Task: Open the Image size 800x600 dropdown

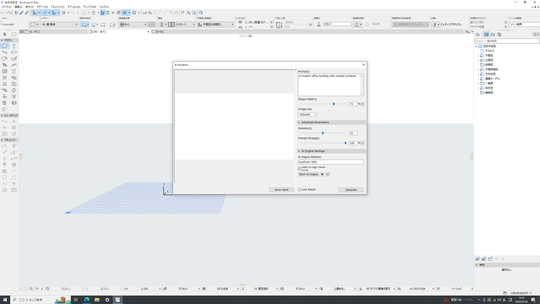Action: 307,115
